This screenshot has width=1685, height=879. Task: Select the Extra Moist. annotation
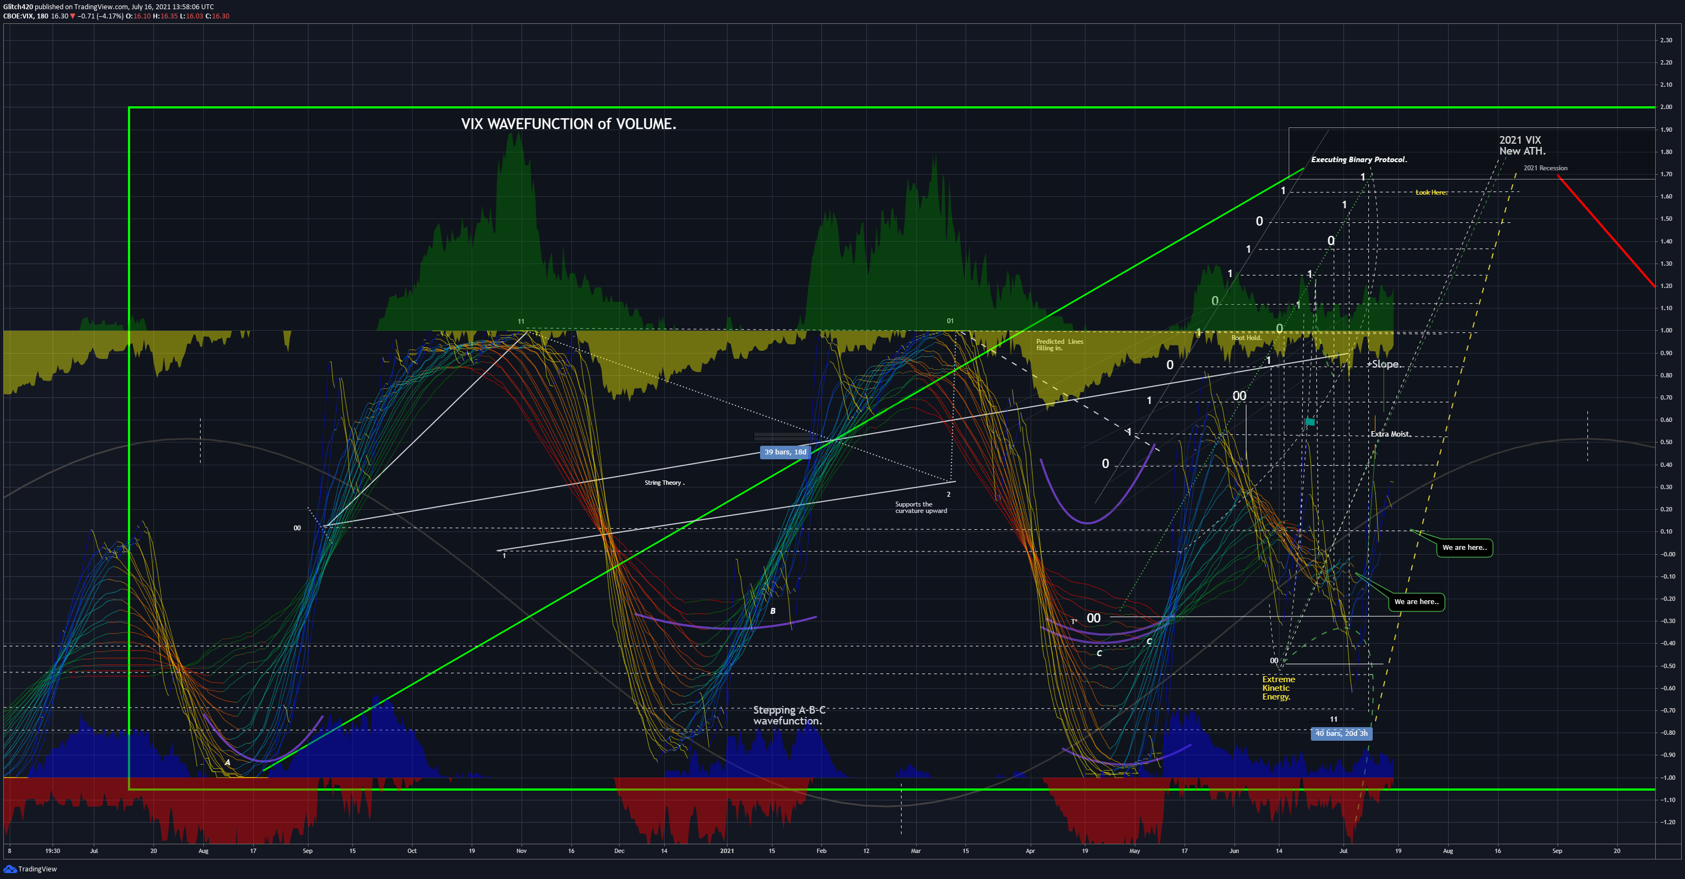[x=1391, y=434]
